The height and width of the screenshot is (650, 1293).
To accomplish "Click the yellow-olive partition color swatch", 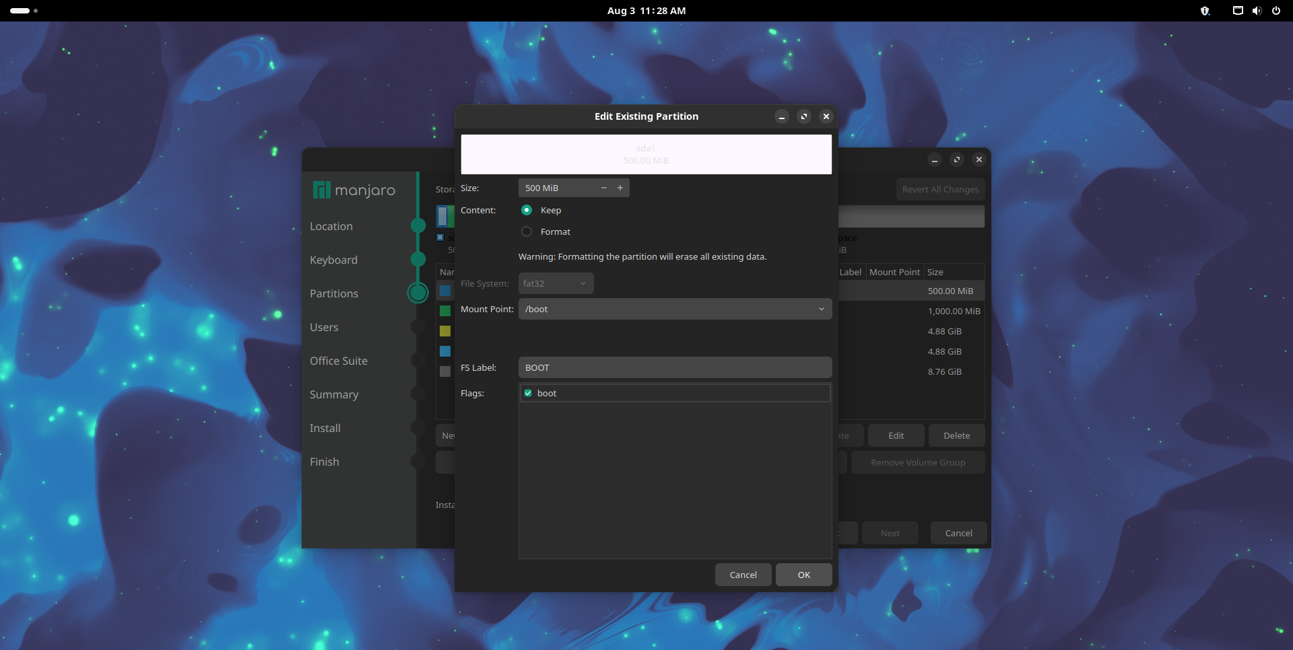I will 445,331.
